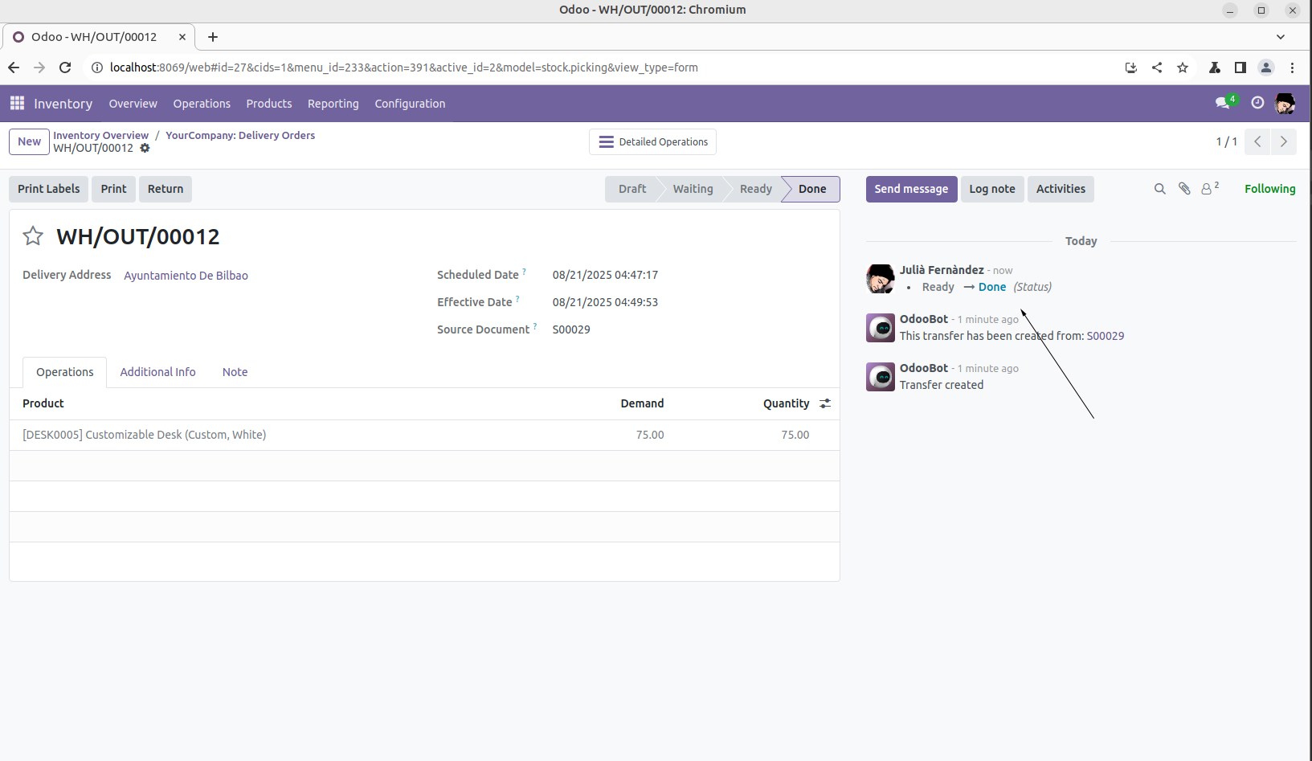This screenshot has height=761, width=1312.
Task: Select the Done status in the status bar
Action: (x=811, y=189)
